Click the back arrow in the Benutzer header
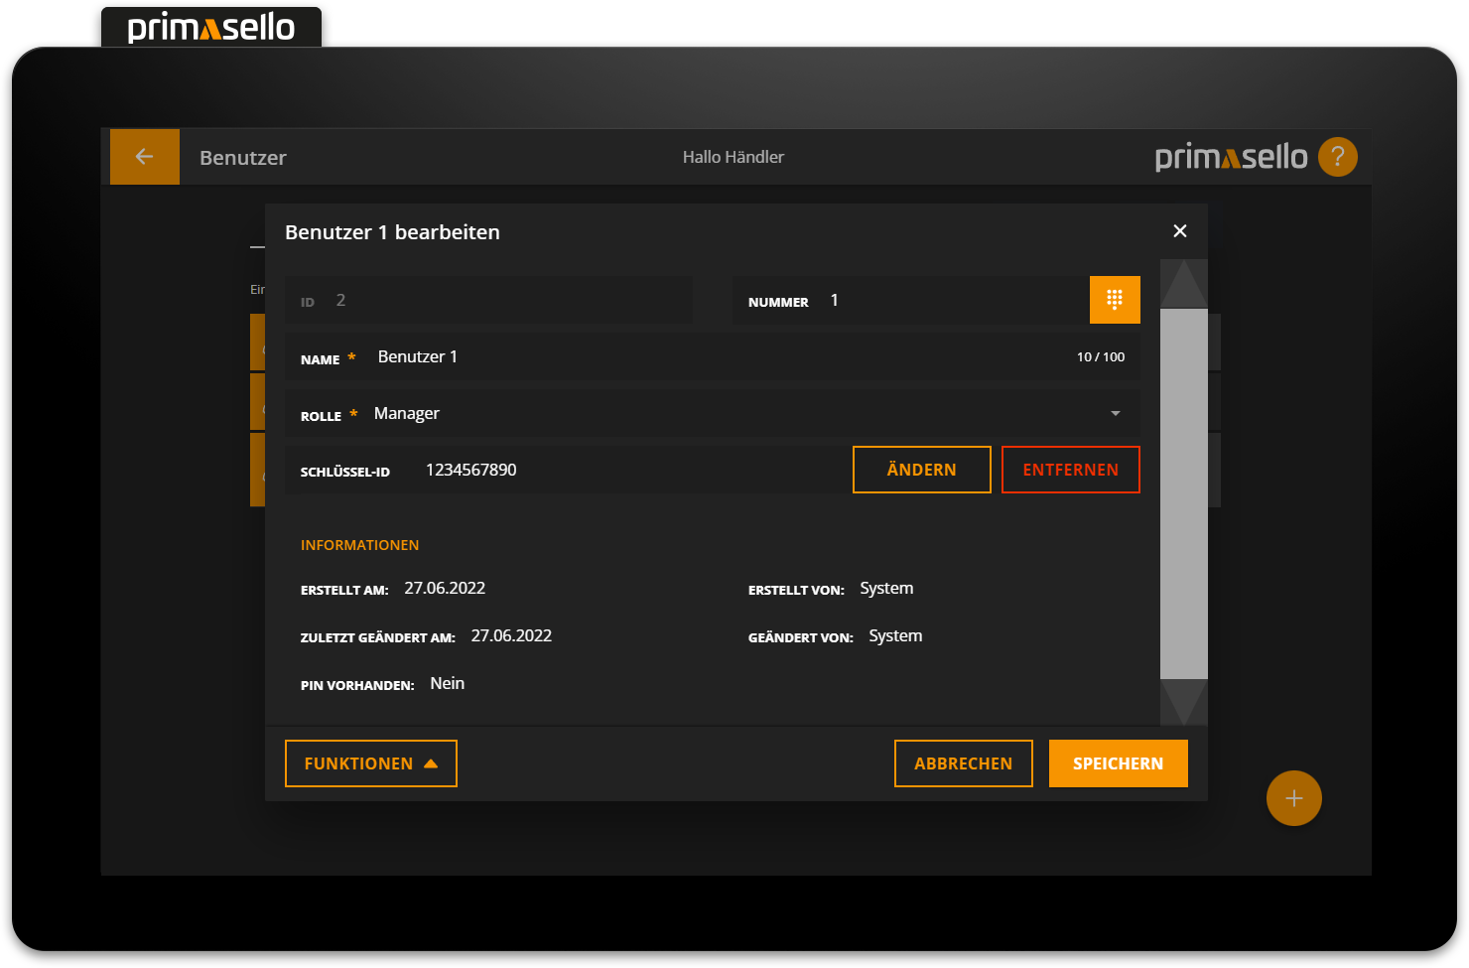This screenshot has width=1469, height=968. point(144,156)
